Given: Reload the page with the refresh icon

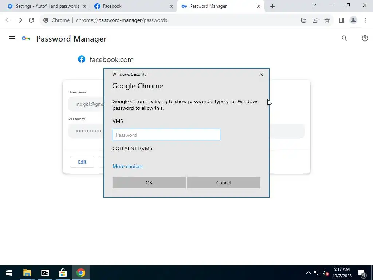Looking at the screenshot, I should point(31,20).
